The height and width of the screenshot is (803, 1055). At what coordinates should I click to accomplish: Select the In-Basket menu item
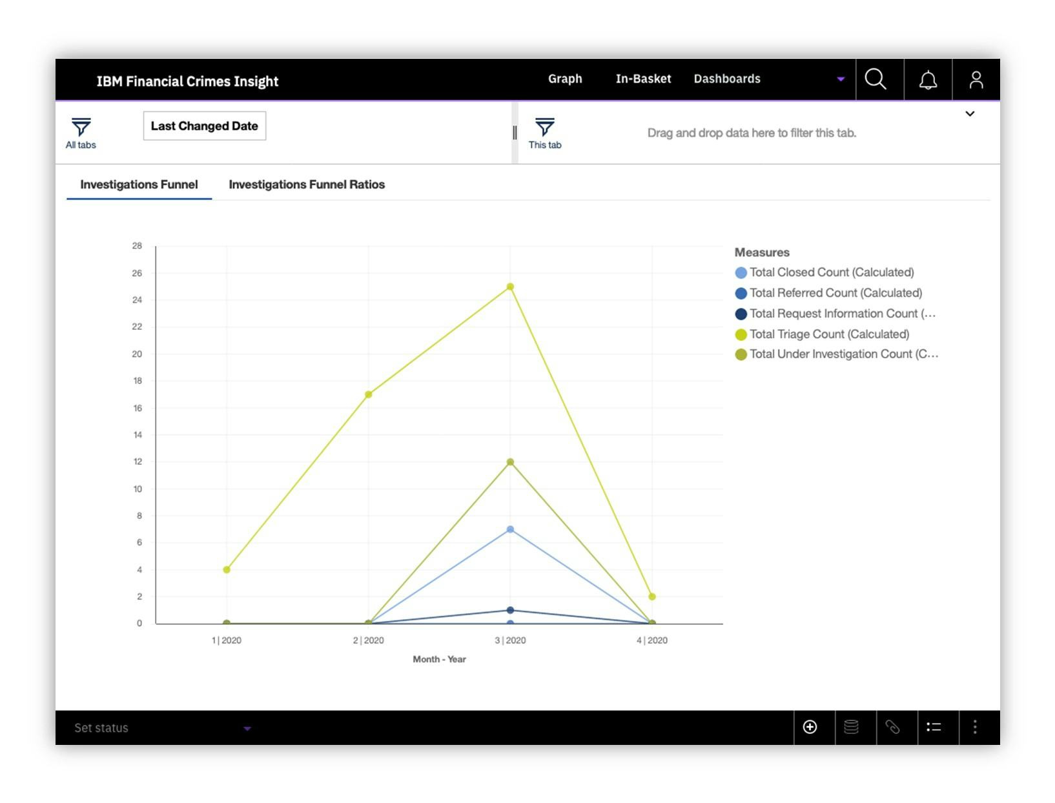tap(643, 79)
